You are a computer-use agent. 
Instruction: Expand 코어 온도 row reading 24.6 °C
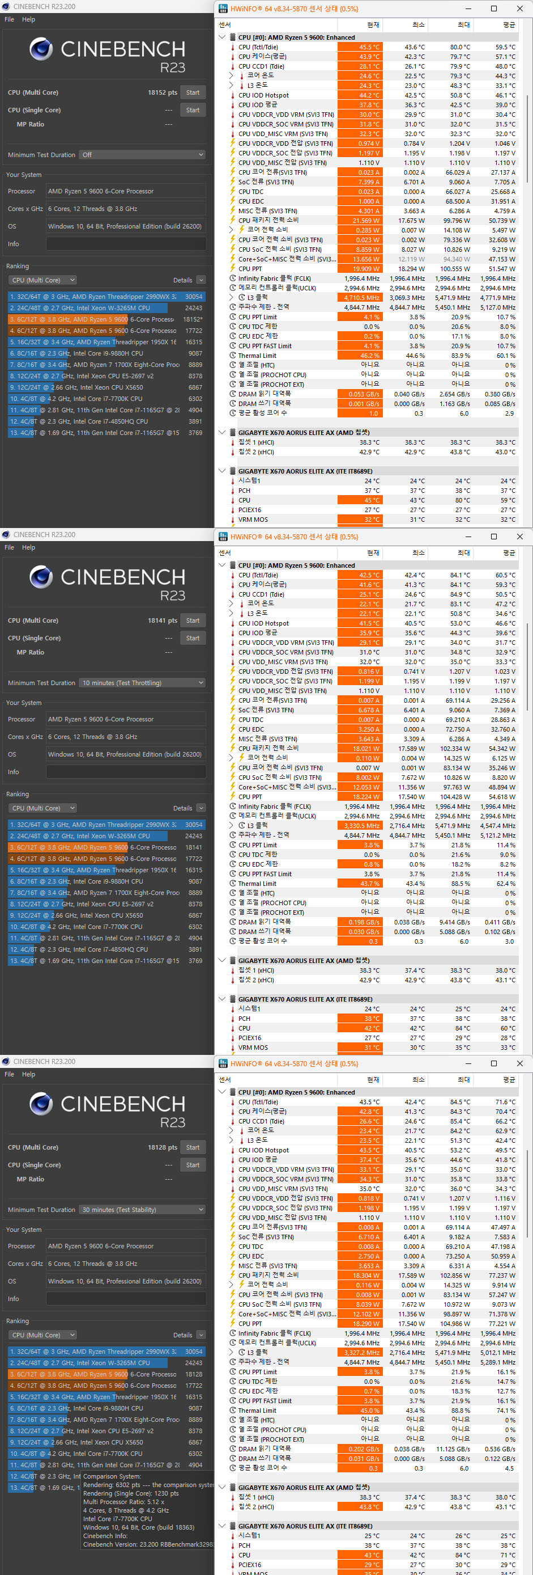click(x=231, y=76)
